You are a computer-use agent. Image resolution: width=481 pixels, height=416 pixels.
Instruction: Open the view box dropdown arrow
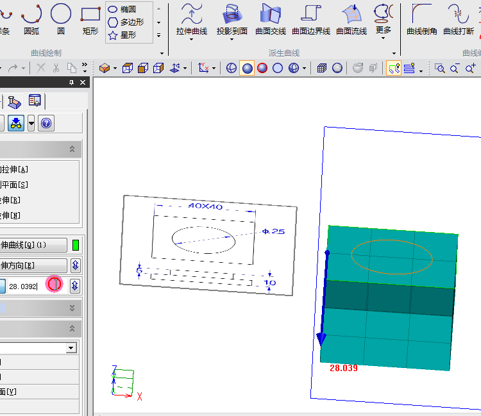(x=115, y=68)
